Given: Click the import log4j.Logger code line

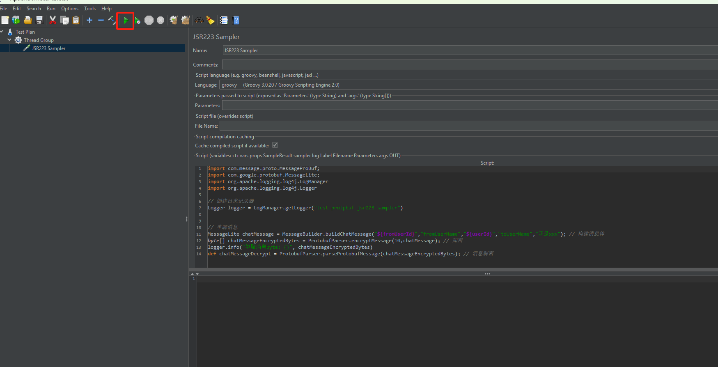Looking at the screenshot, I should [262, 188].
